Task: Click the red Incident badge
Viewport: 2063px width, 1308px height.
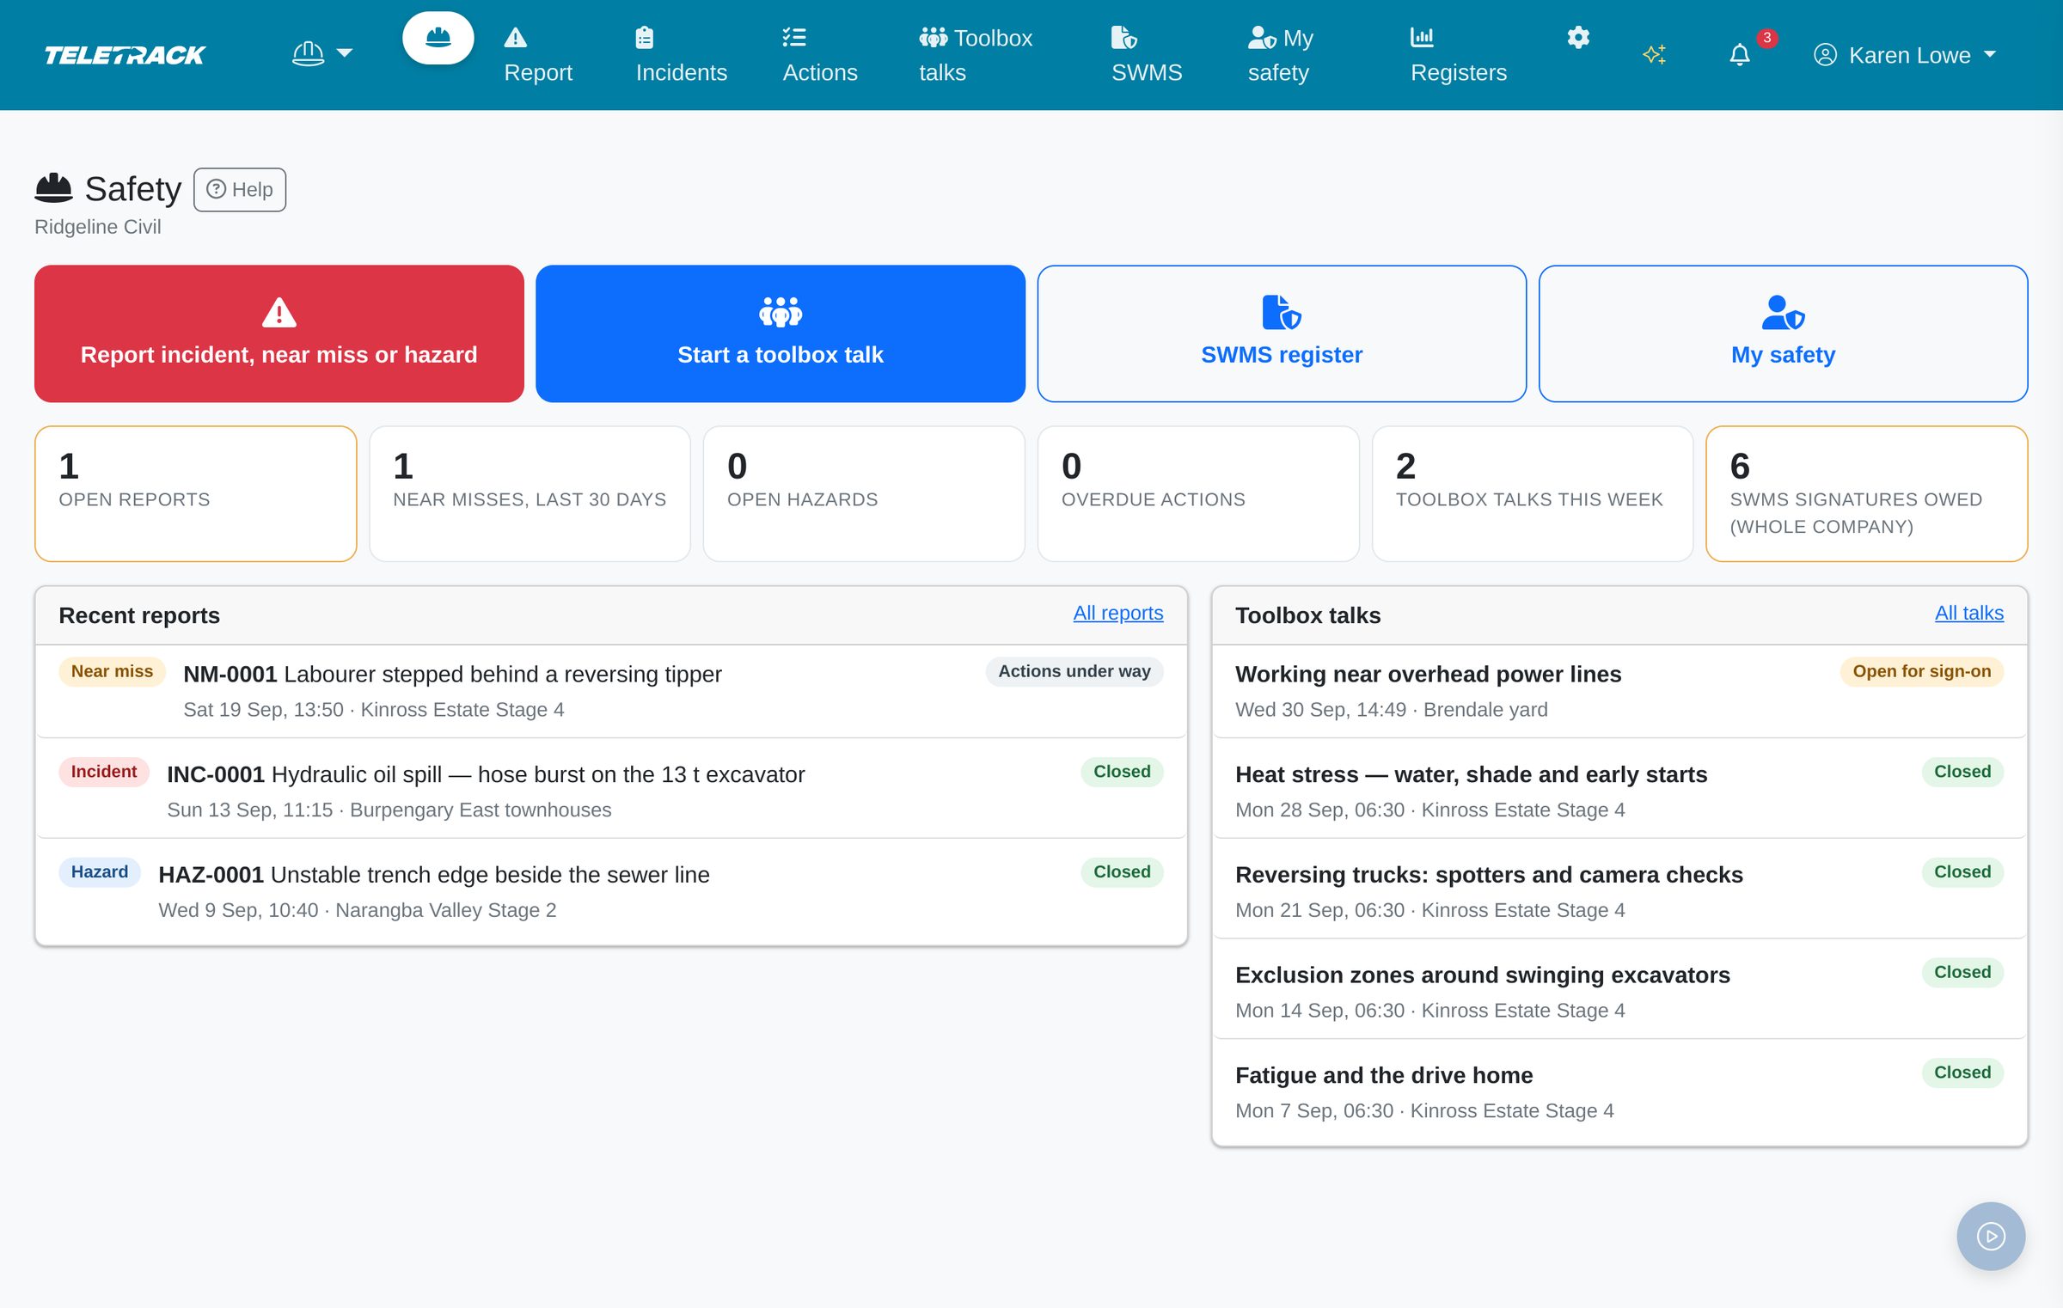Action: coord(103,772)
